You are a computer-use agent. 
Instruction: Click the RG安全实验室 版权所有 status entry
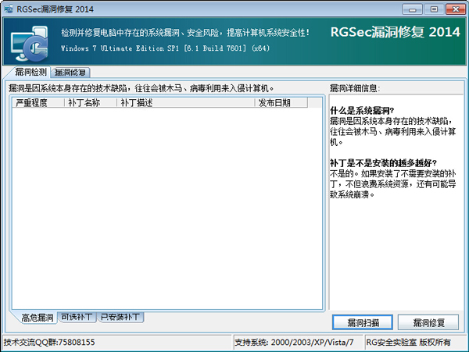point(408,342)
